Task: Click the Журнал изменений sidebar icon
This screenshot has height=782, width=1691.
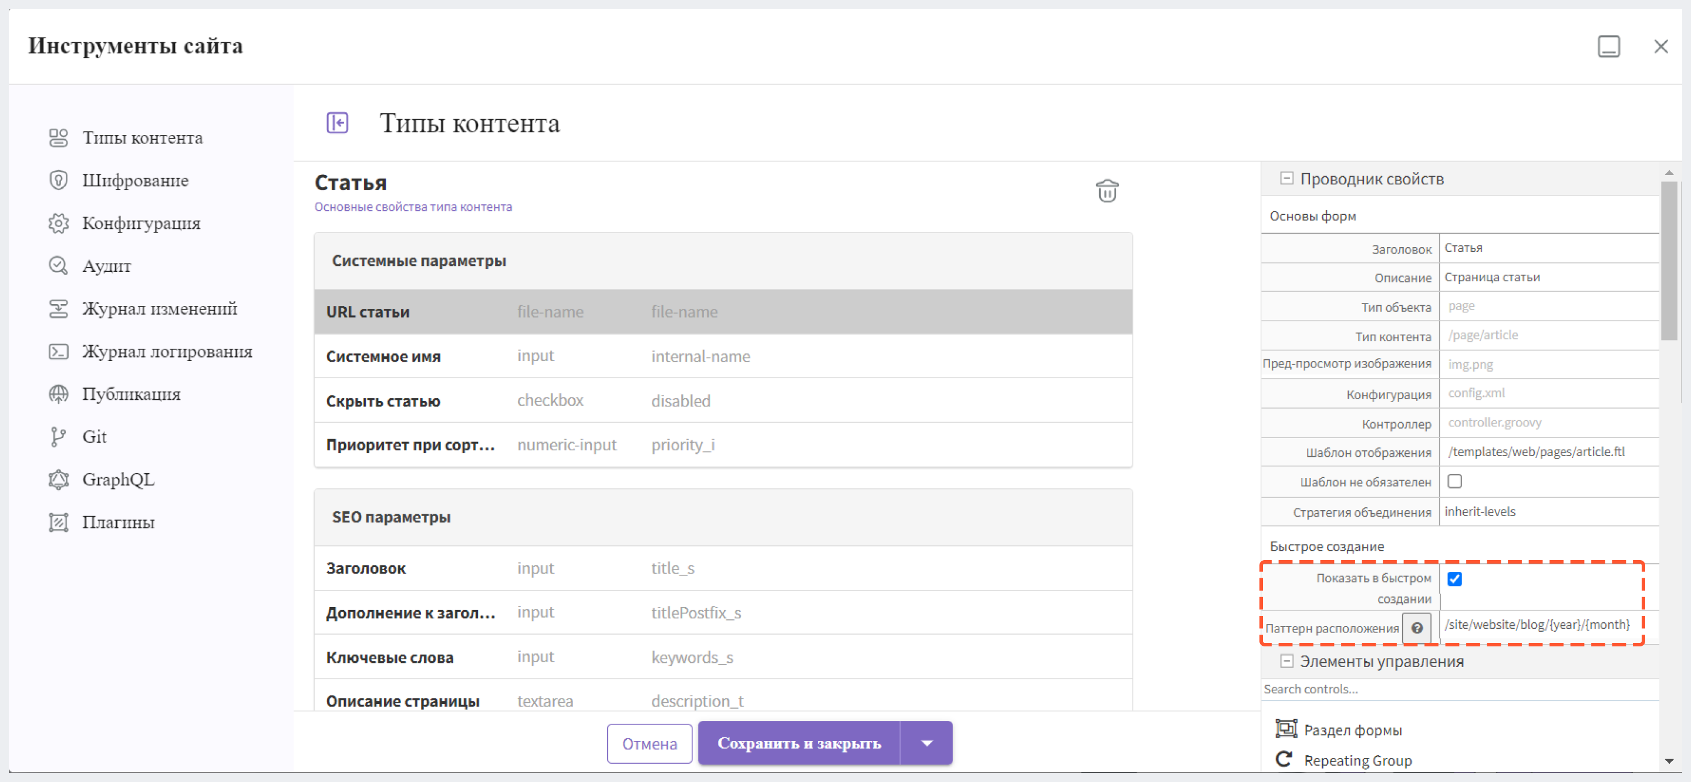Action: click(x=59, y=308)
